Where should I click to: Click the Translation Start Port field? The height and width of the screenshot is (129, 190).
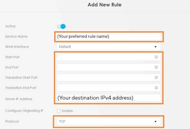[x=109, y=77]
